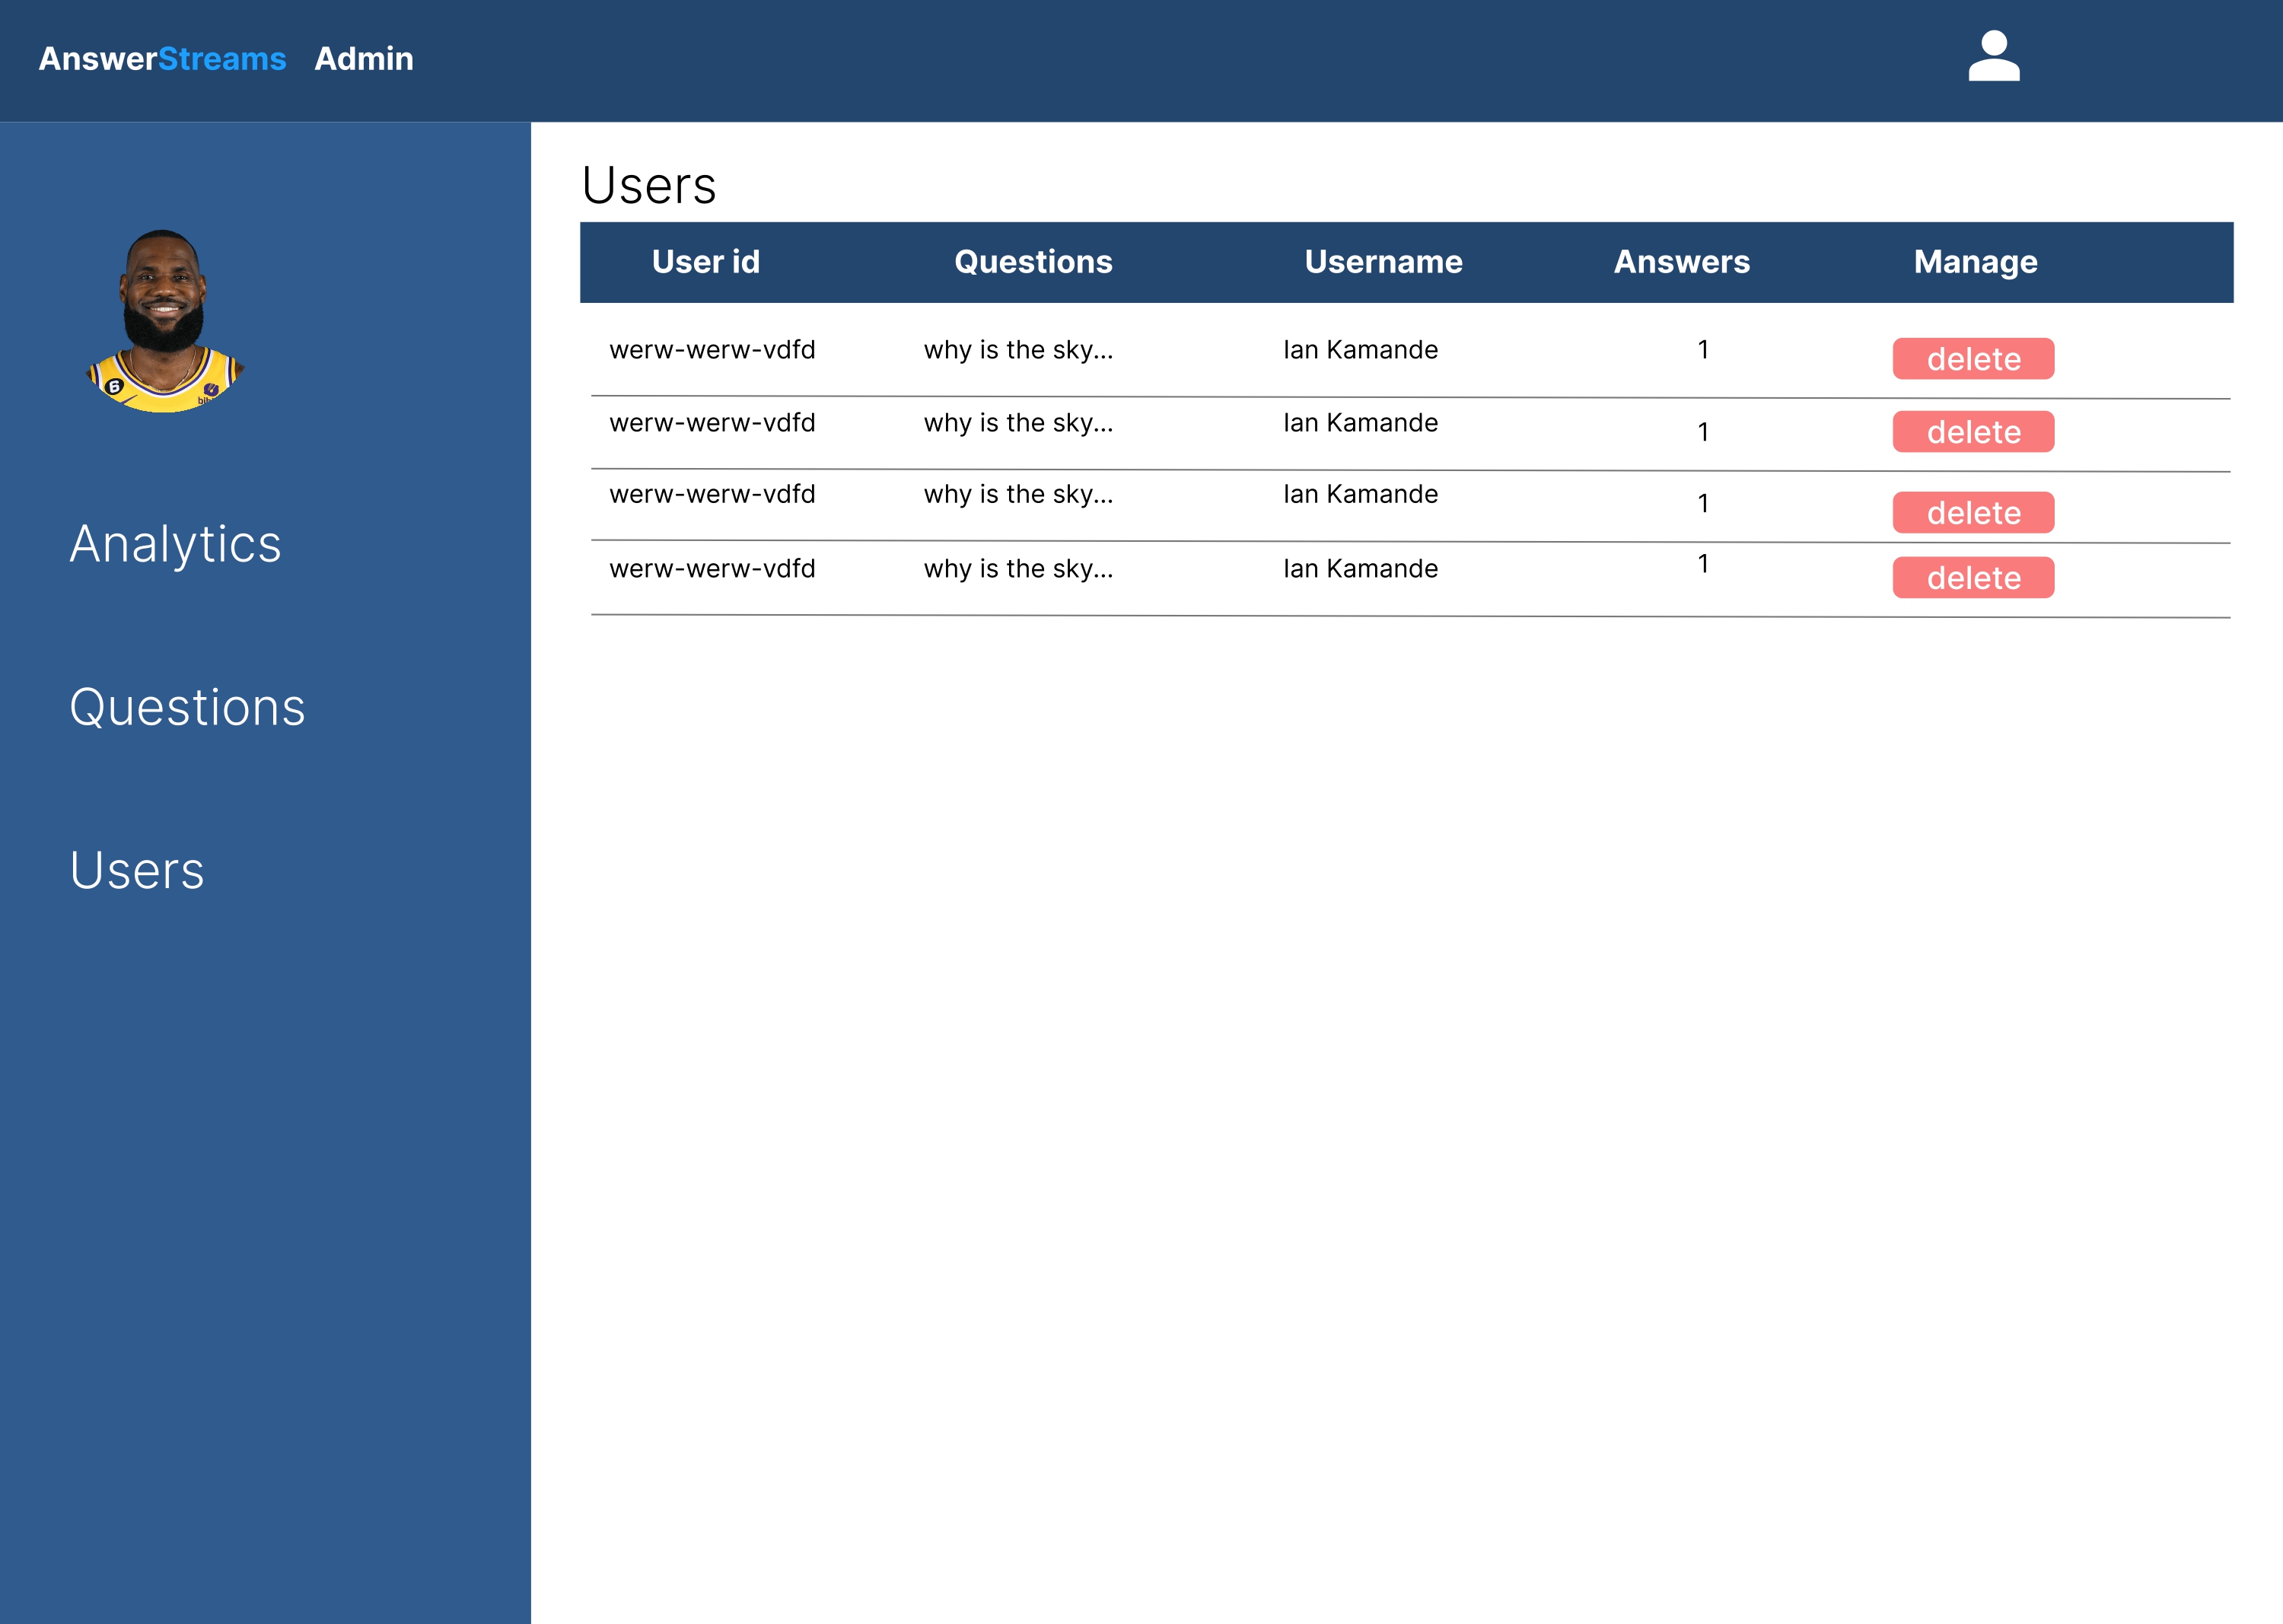Open the Analytics section

point(175,545)
